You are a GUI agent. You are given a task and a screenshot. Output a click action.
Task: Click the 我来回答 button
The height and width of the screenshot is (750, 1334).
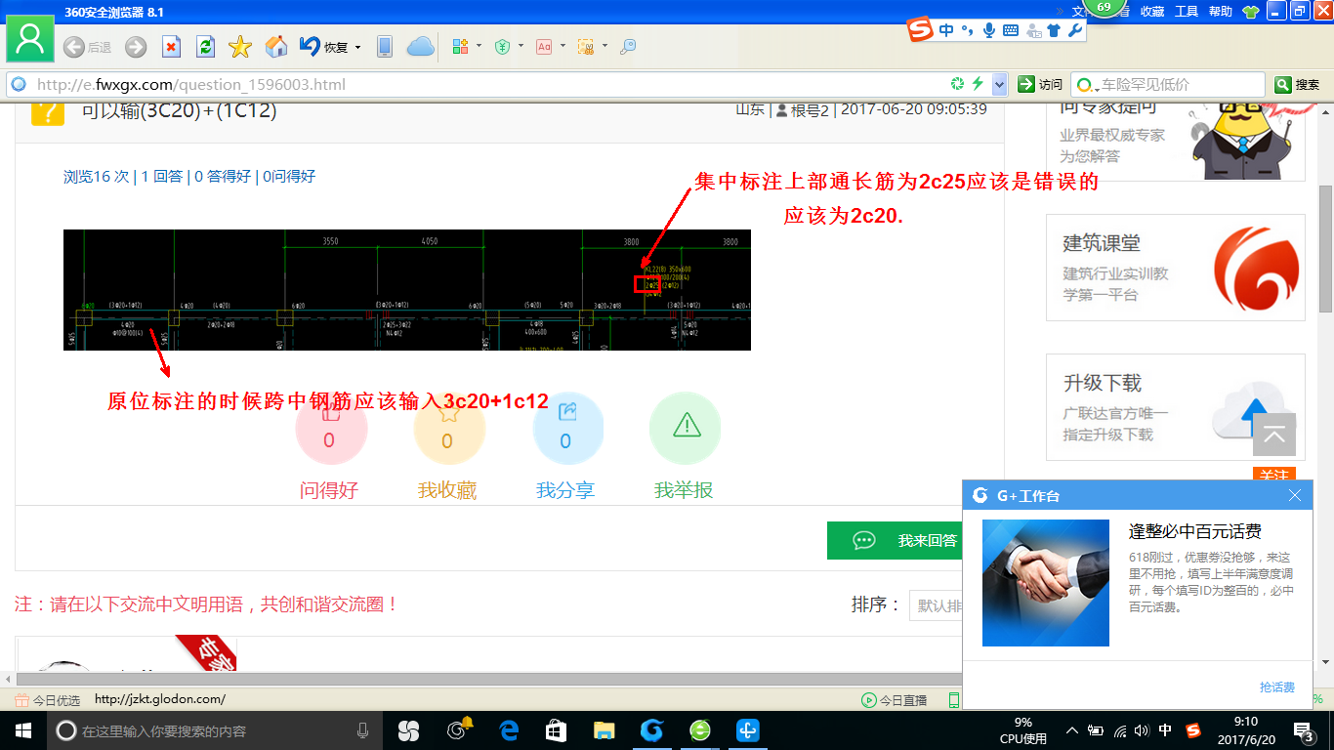point(895,540)
